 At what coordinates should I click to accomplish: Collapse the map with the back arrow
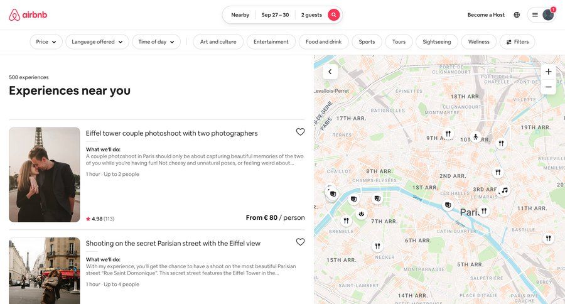[330, 72]
